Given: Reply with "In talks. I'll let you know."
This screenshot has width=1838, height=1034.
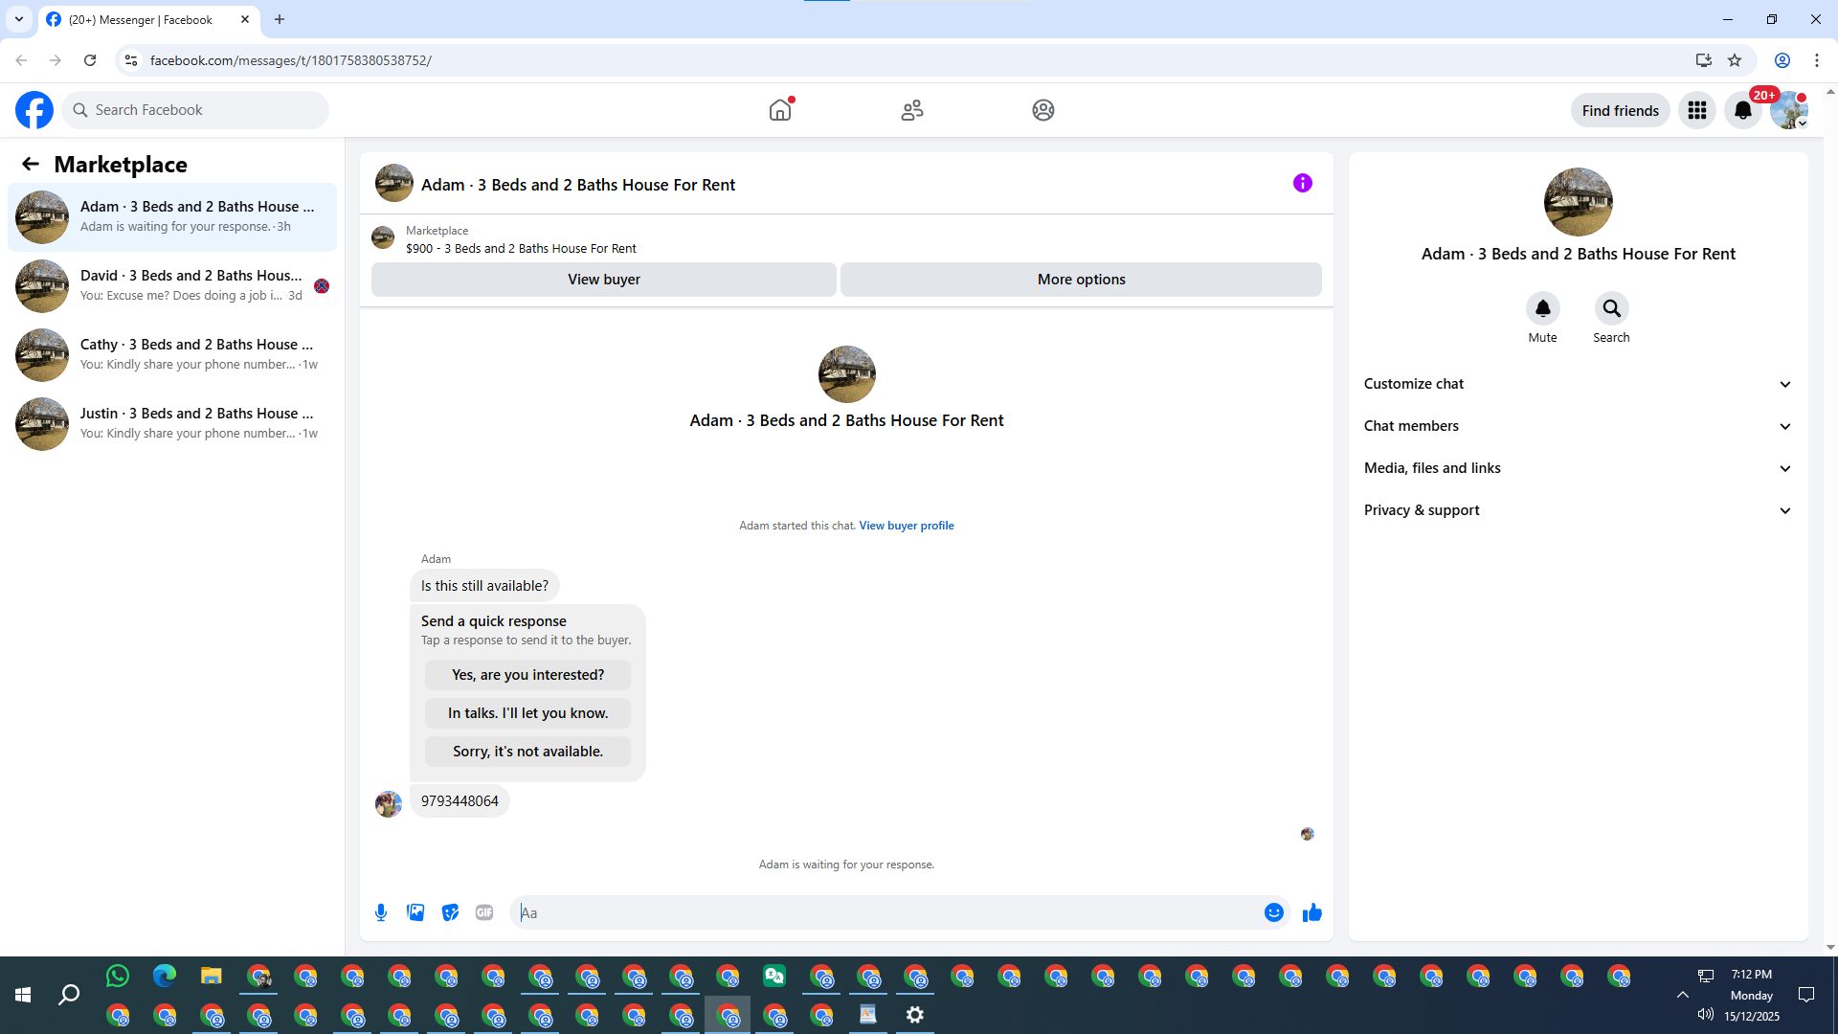Looking at the screenshot, I should click(528, 713).
